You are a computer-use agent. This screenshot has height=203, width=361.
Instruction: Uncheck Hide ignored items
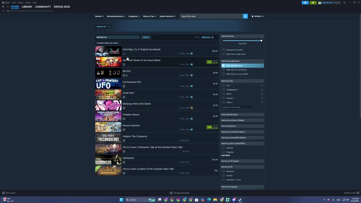tap(224, 65)
